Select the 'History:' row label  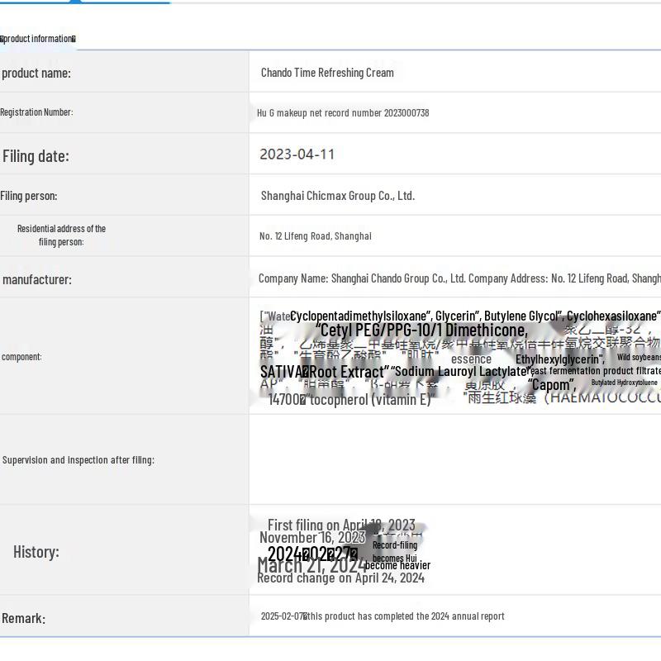tap(36, 552)
